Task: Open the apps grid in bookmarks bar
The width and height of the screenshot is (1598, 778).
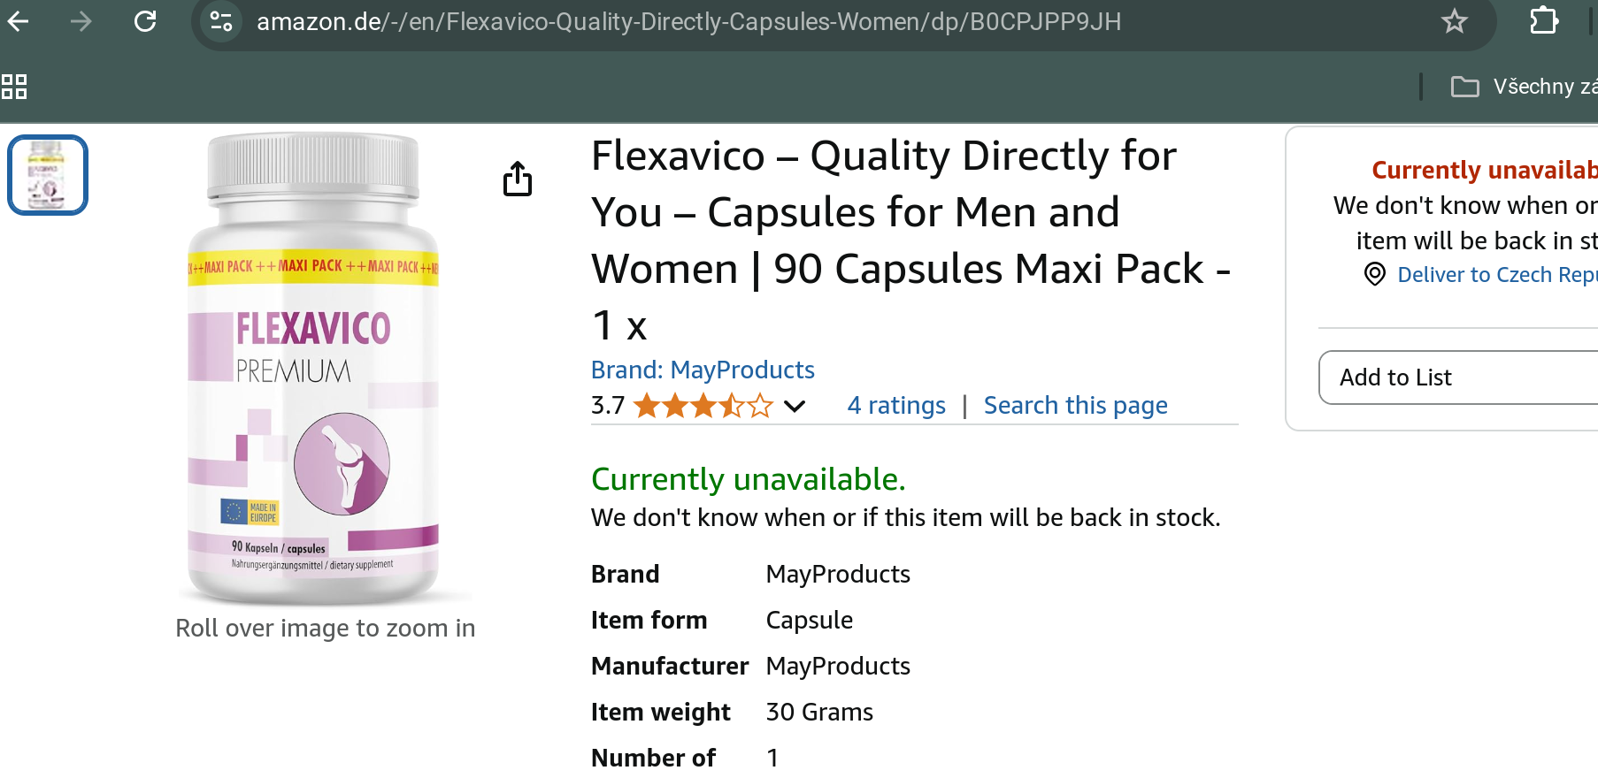Action: point(14,87)
